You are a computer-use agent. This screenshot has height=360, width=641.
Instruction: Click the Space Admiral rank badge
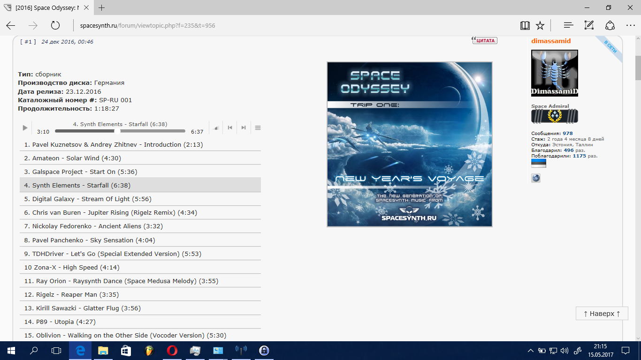(555, 116)
